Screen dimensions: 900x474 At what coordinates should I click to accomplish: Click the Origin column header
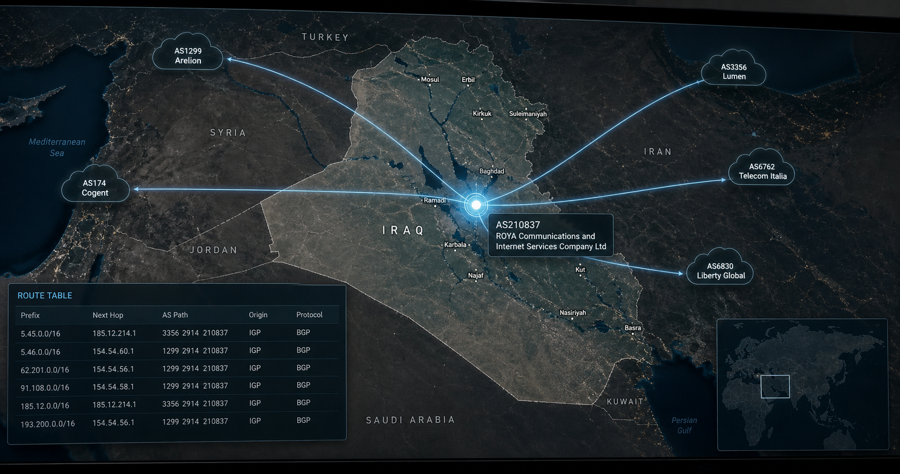pyautogui.click(x=258, y=315)
